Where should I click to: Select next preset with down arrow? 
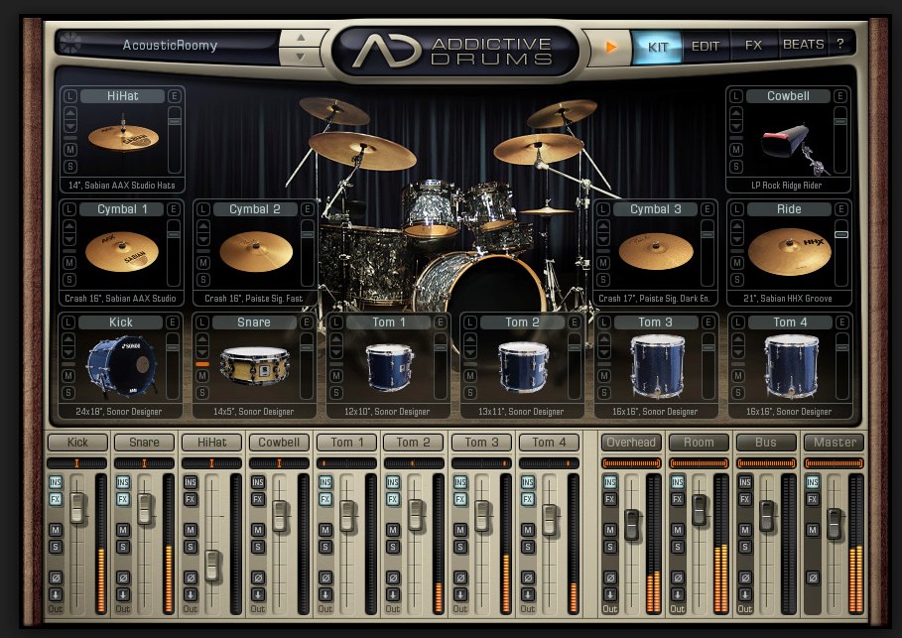click(301, 57)
